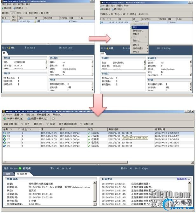Click yellow warning icon in top-right window details header

(x=108, y=48)
